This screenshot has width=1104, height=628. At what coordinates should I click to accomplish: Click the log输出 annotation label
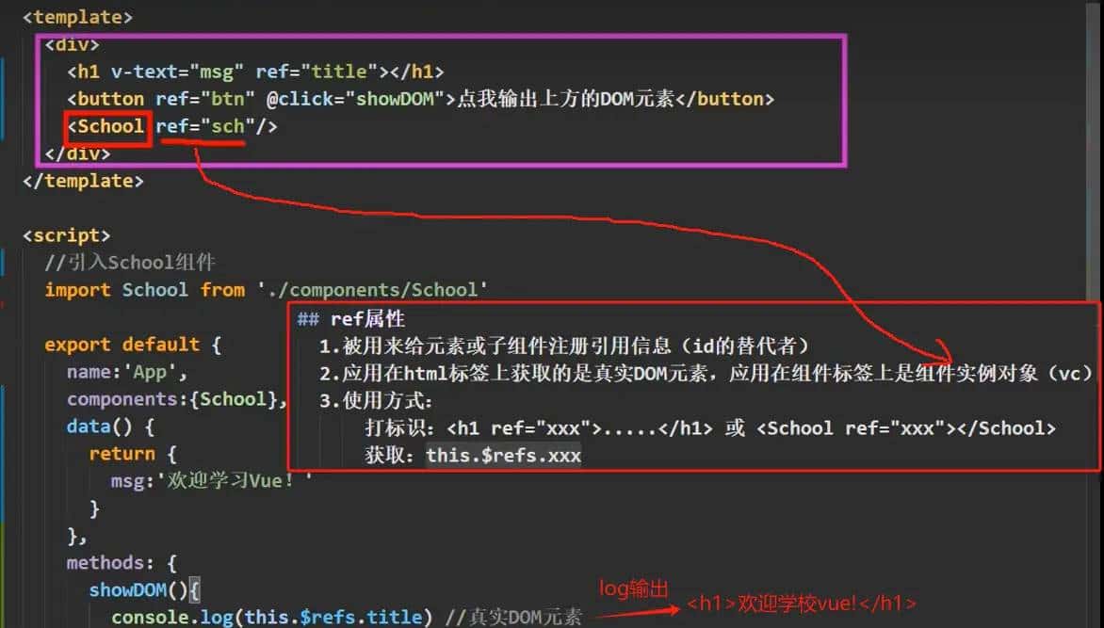[x=631, y=588]
